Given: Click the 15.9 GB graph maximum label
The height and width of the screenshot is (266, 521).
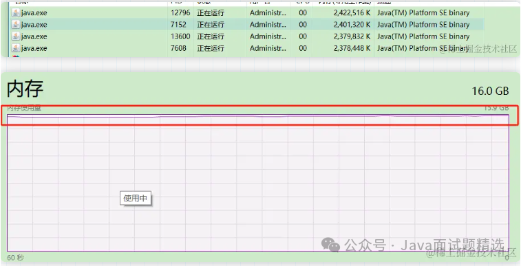Looking at the screenshot, I should coord(496,108).
